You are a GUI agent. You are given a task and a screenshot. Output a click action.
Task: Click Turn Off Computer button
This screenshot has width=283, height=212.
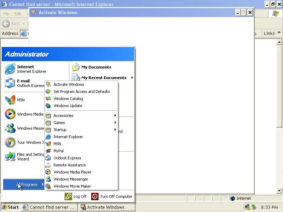(x=112, y=196)
